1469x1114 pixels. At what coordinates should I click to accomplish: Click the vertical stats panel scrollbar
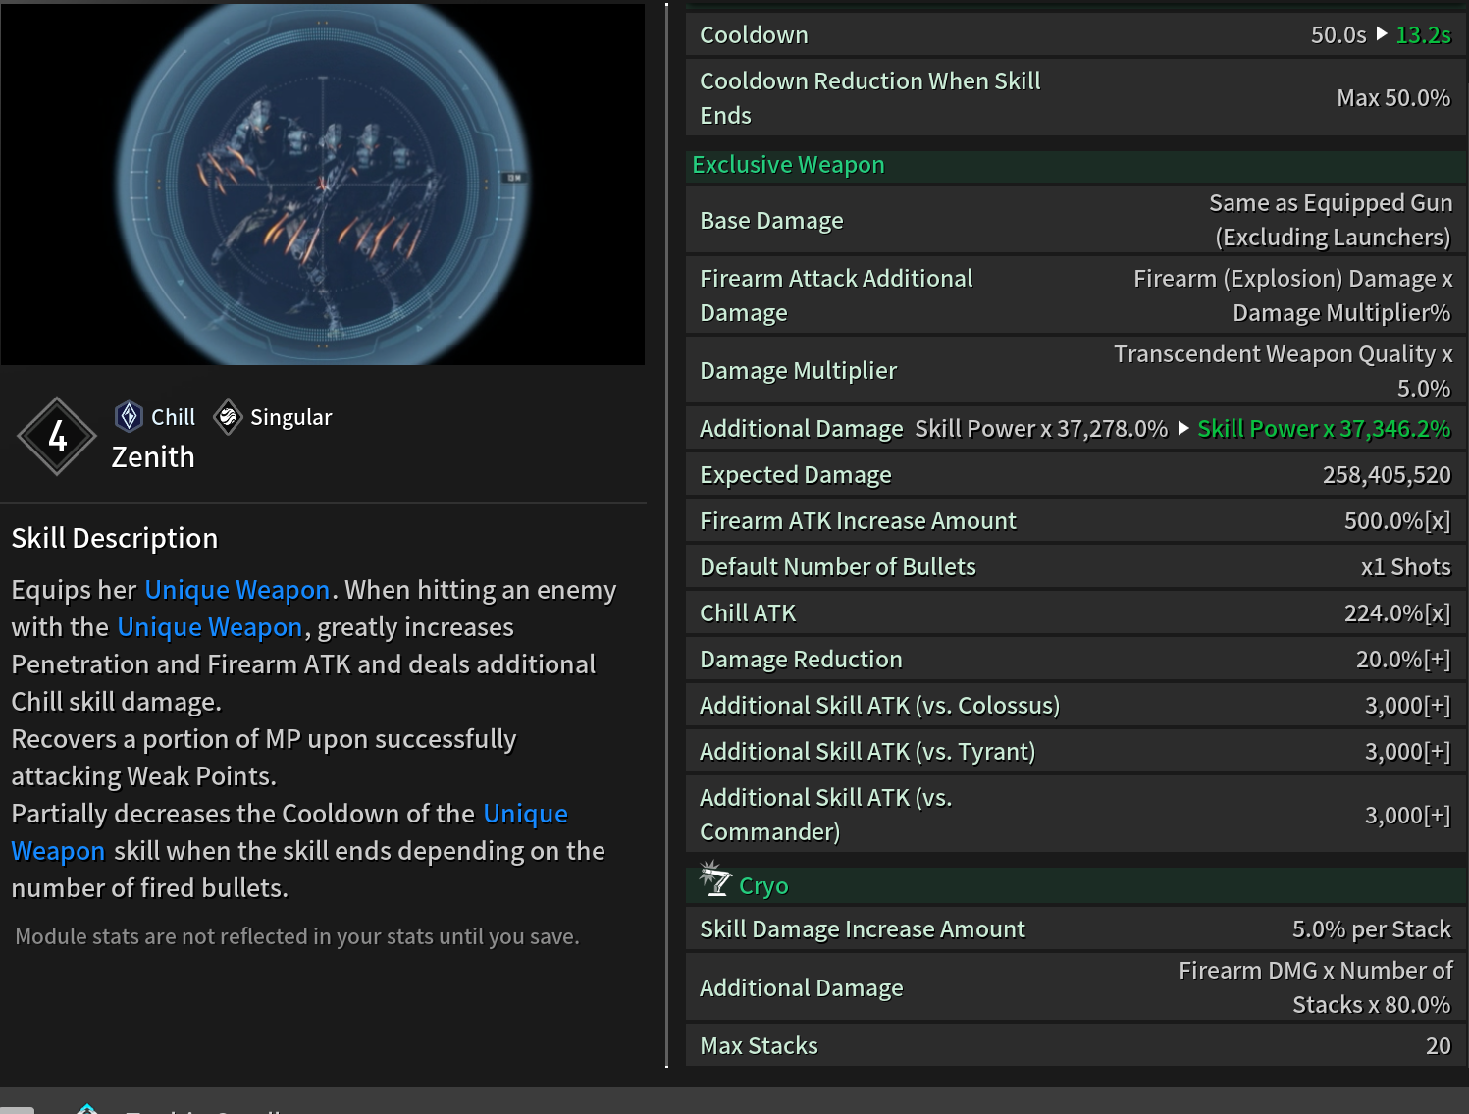point(667,535)
